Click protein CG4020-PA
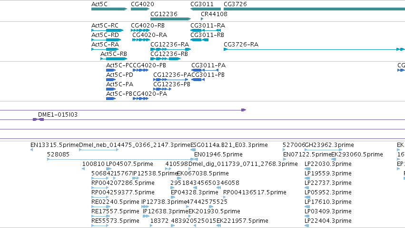The height and width of the screenshot is (228, 405). point(141,99)
